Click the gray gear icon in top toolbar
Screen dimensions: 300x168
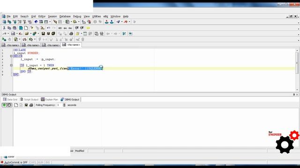pyautogui.click(x=95, y=22)
